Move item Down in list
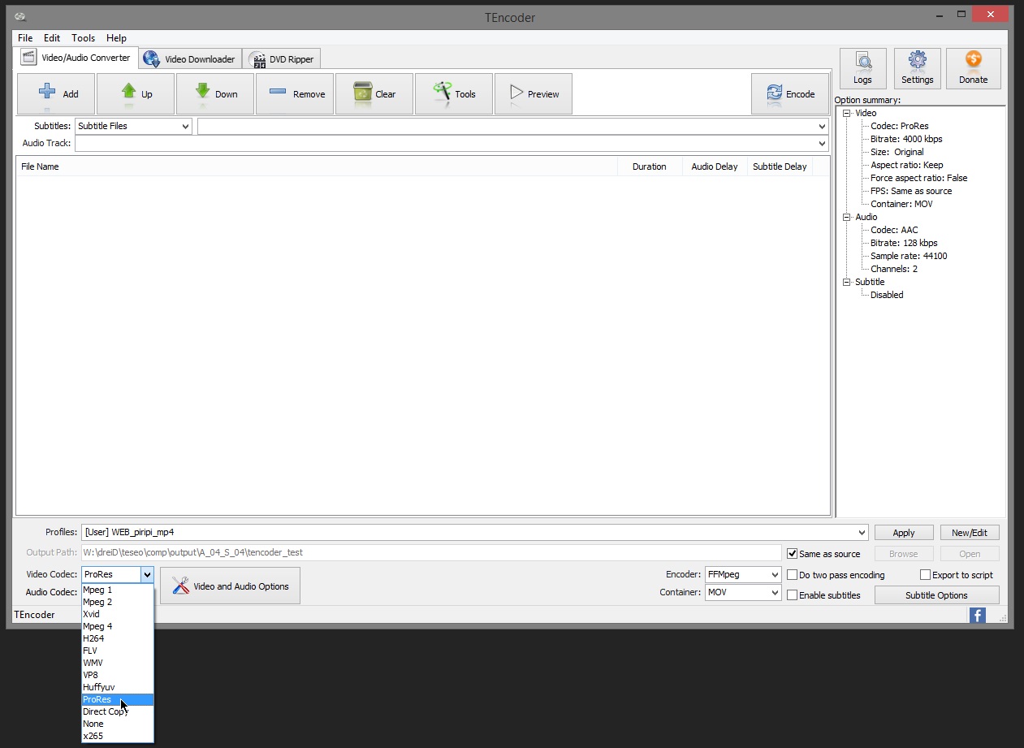 [x=215, y=94]
